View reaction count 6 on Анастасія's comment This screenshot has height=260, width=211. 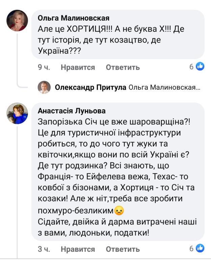click(191, 248)
